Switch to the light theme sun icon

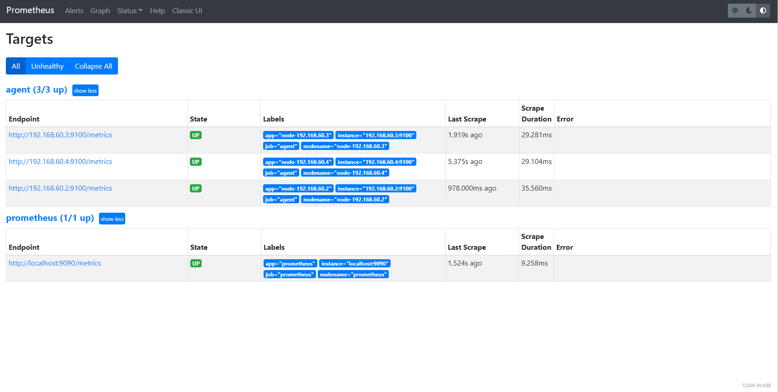(x=735, y=10)
